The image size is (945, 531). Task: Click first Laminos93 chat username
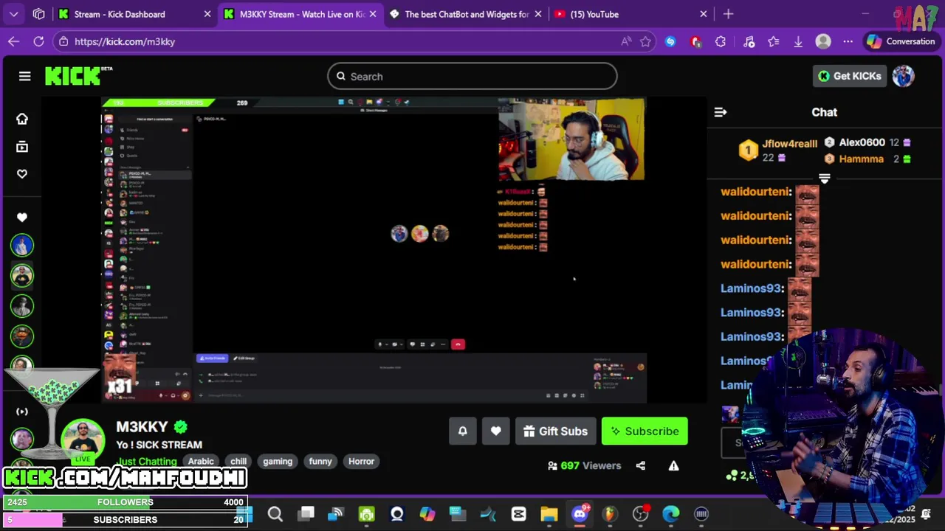tap(752, 288)
